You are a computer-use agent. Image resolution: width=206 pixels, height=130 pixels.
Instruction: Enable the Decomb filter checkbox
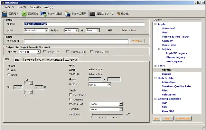point(70,99)
